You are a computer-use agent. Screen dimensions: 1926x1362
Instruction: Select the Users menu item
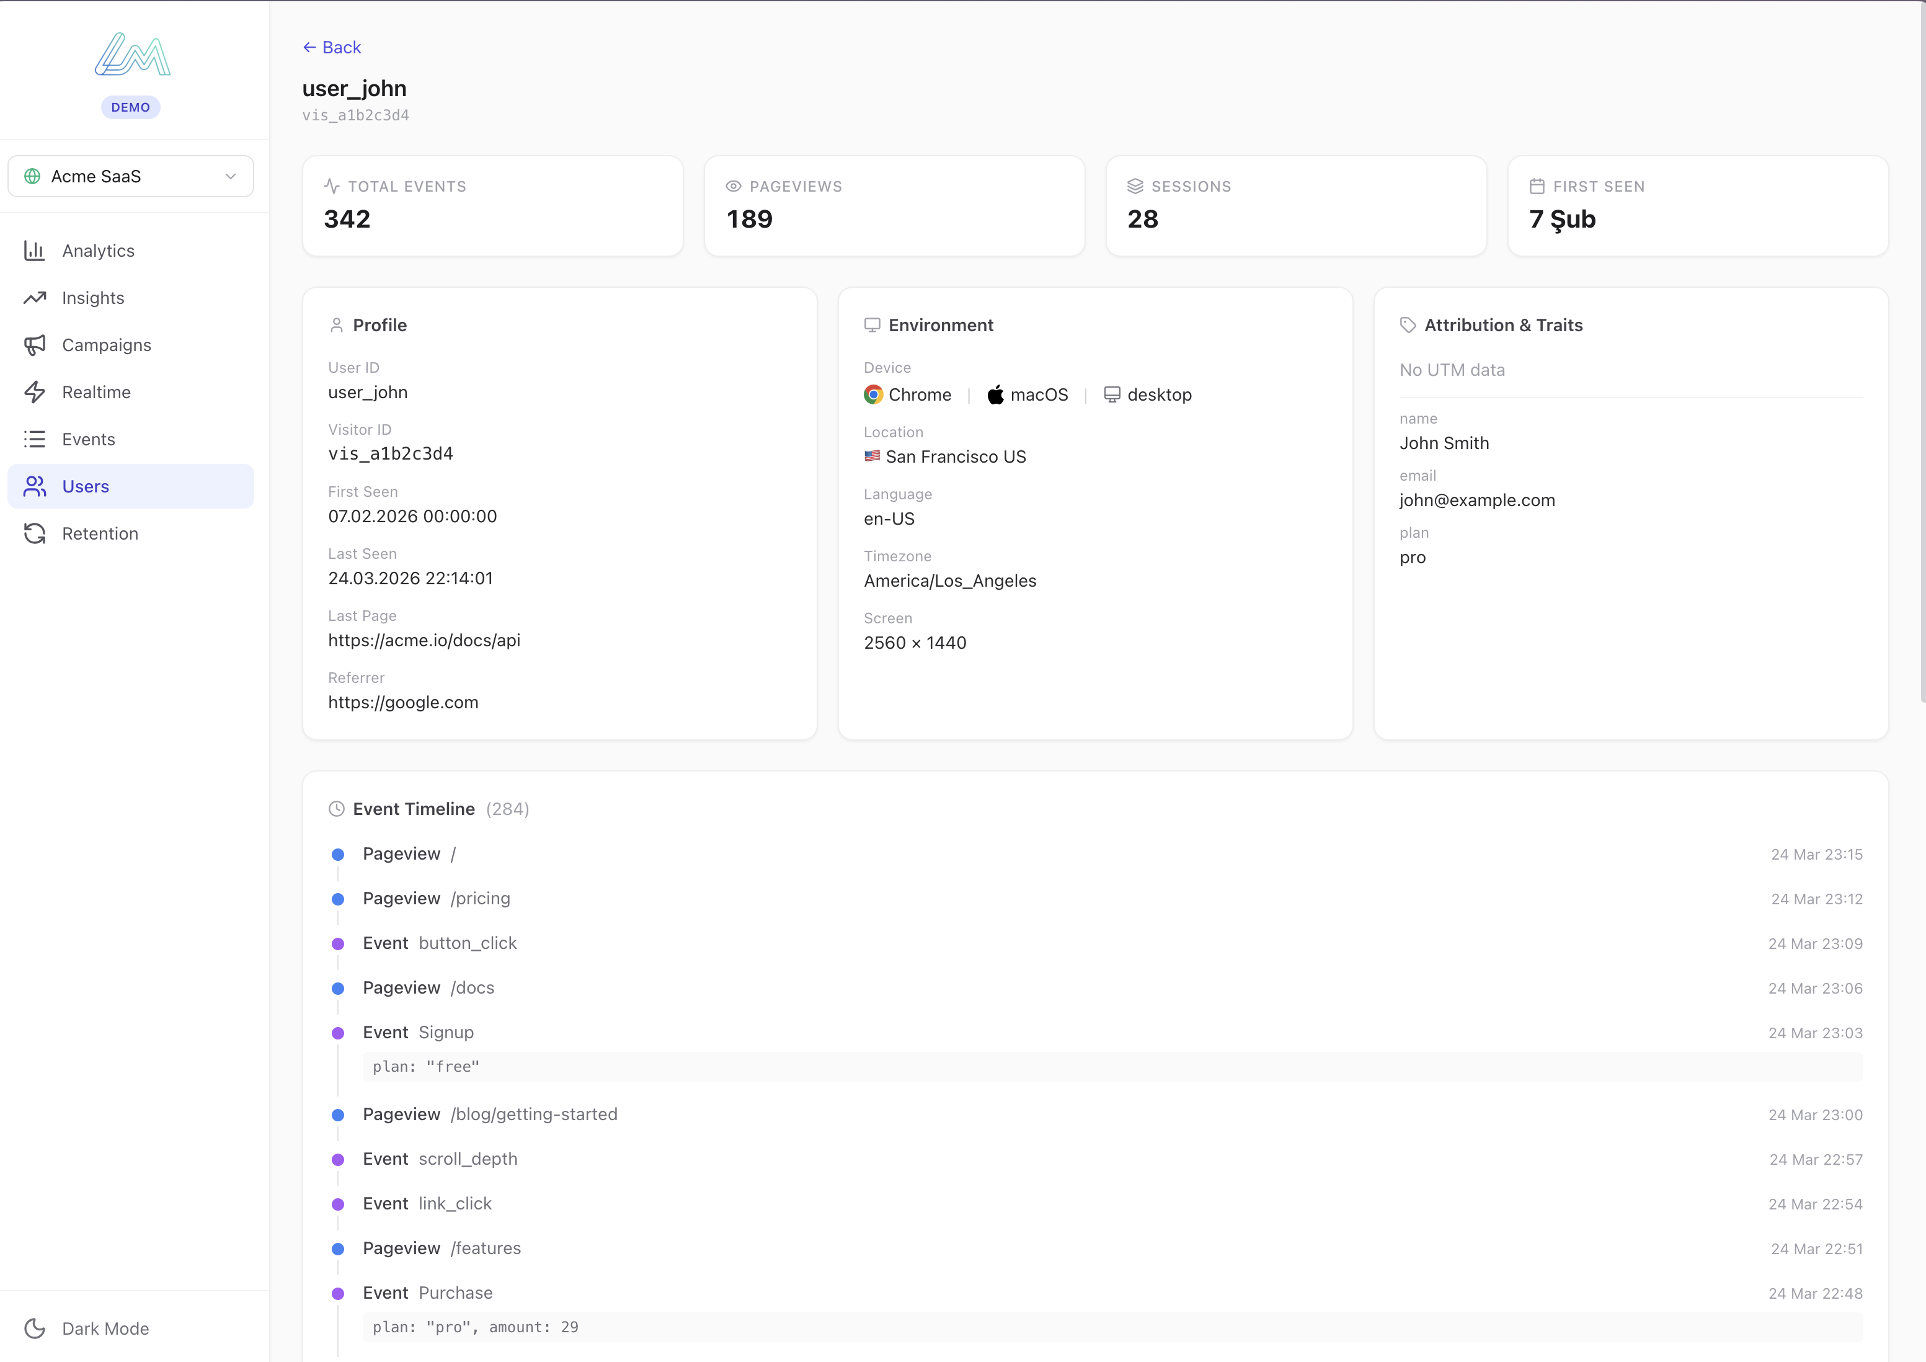click(131, 487)
